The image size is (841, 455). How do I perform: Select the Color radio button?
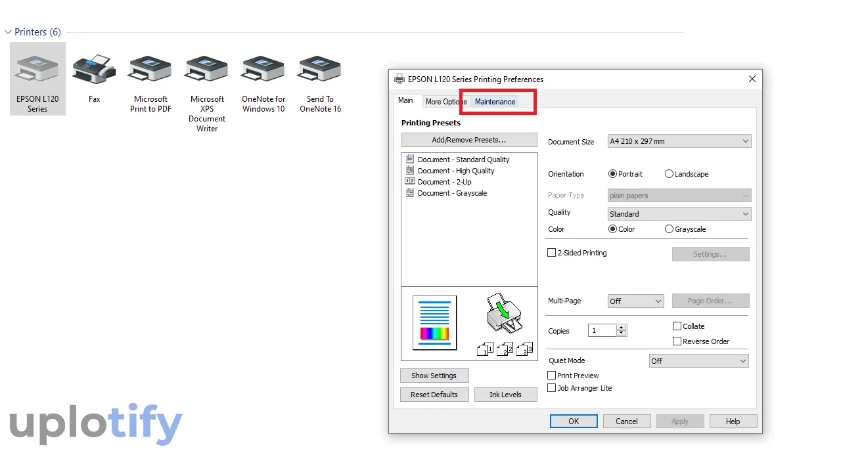coord(613,229)
